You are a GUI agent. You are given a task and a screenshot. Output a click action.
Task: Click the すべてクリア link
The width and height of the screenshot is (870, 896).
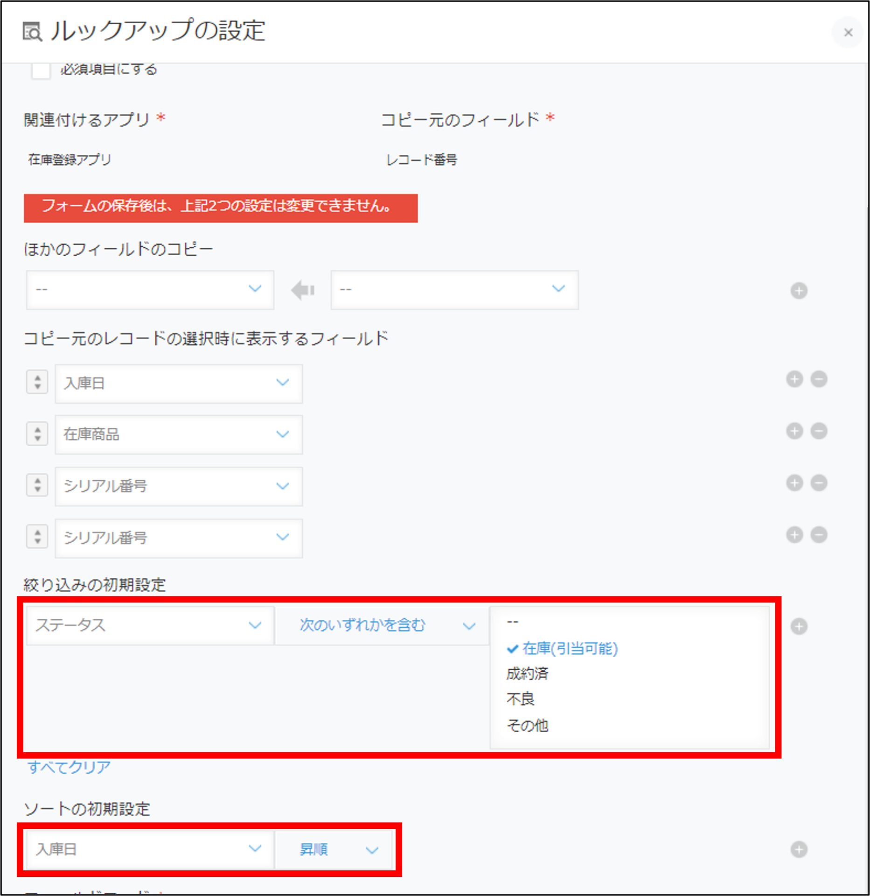69,767
